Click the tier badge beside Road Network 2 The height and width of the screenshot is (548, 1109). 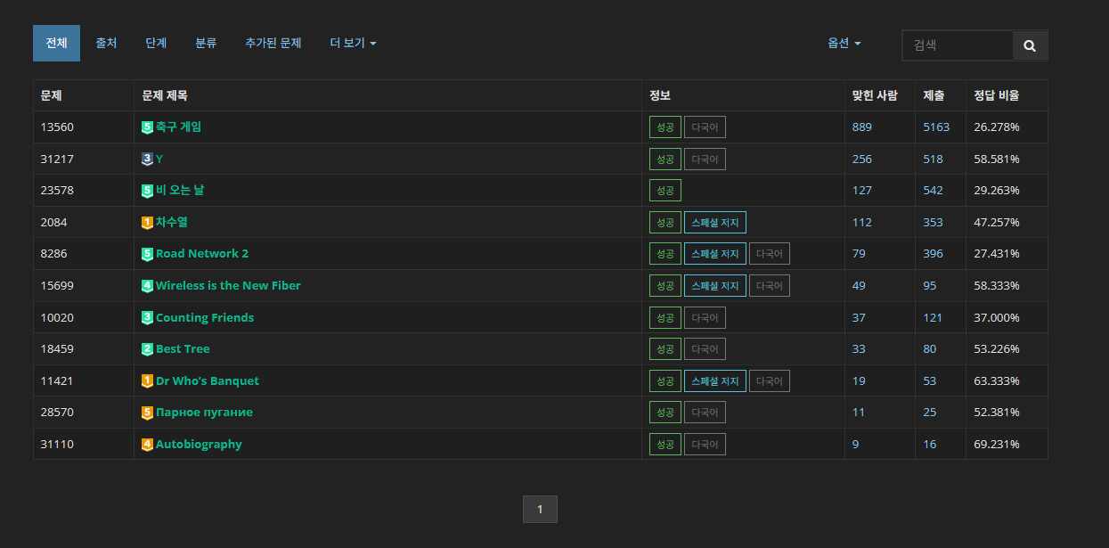tap(147, 254)
